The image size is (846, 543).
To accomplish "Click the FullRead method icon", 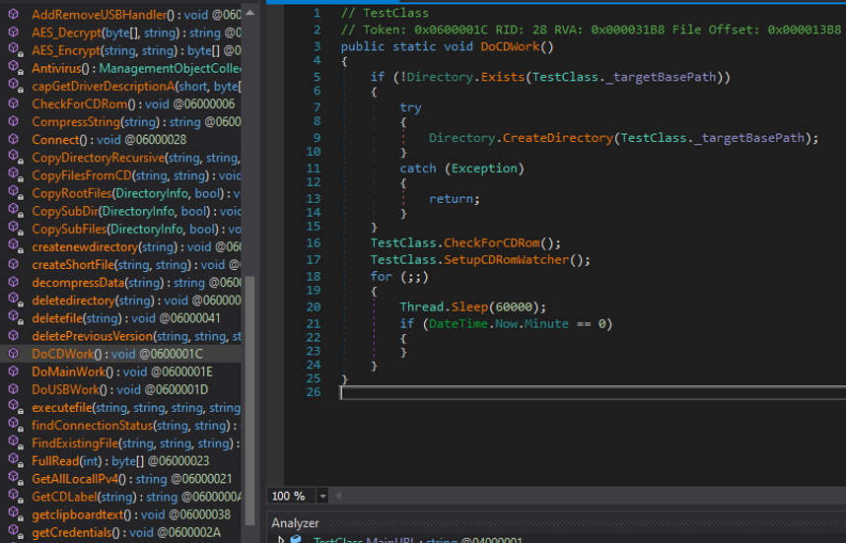I will pos(15,461).
